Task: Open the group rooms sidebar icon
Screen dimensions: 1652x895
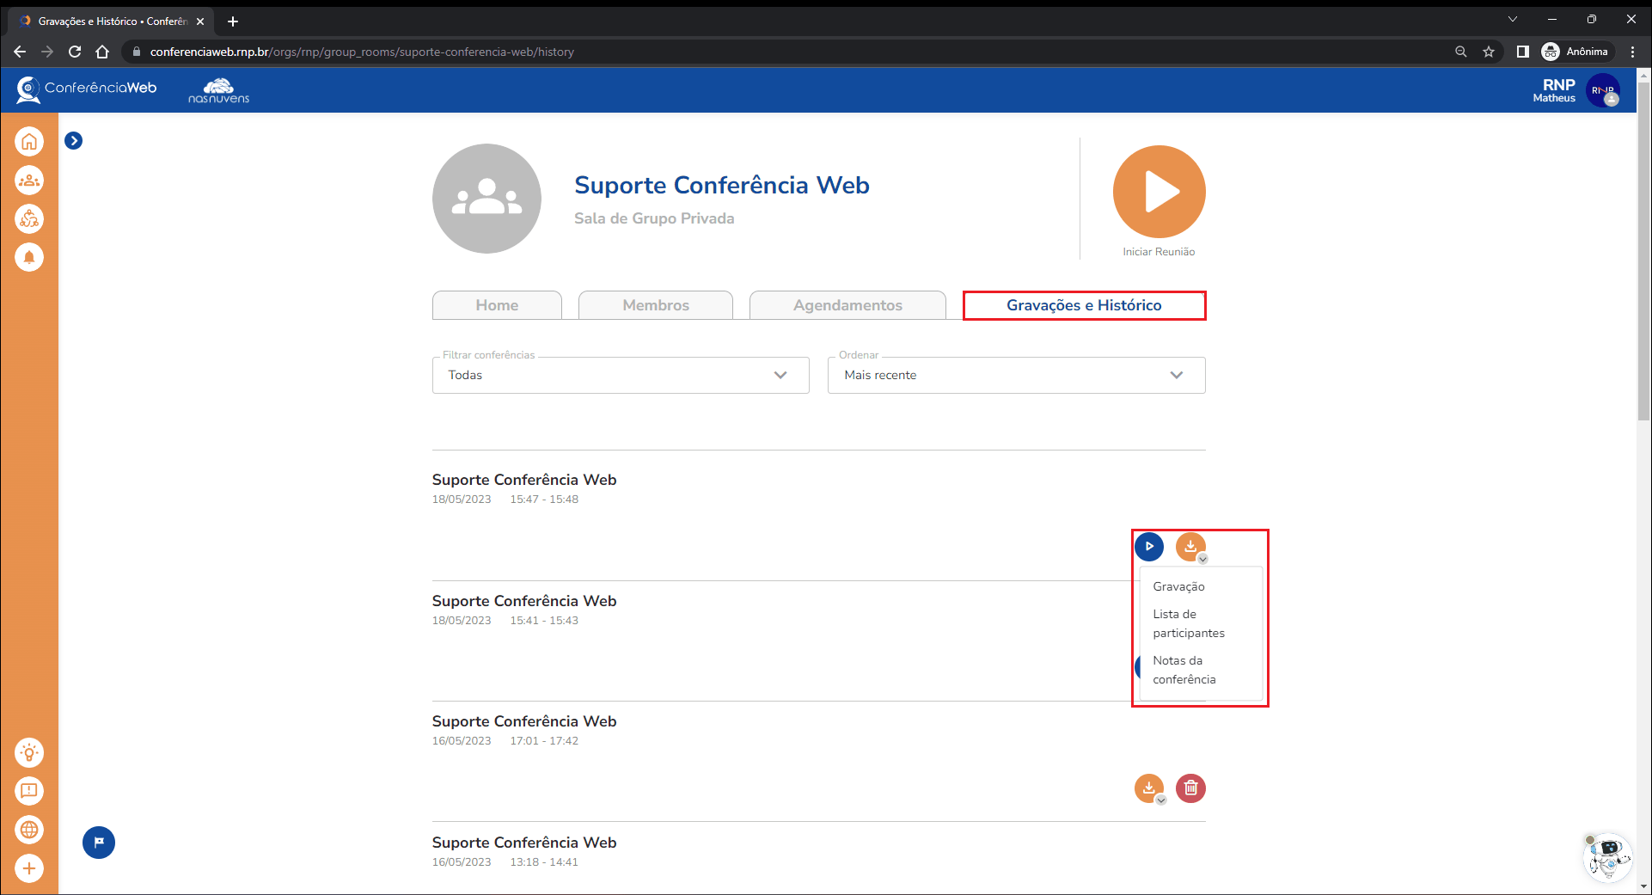Action: click(29, 181)
